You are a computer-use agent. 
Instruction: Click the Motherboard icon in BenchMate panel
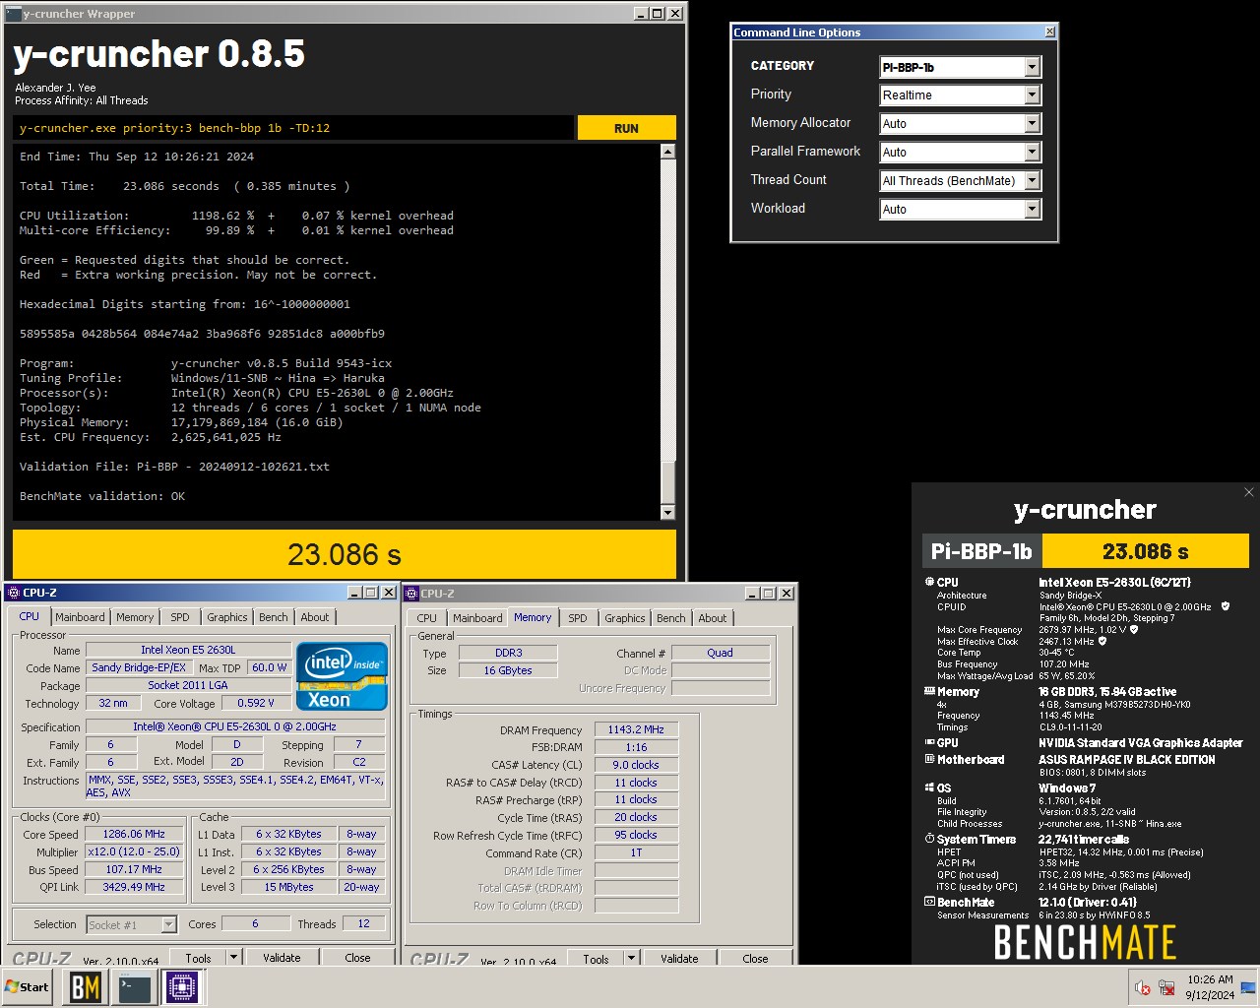pos(929,759)
